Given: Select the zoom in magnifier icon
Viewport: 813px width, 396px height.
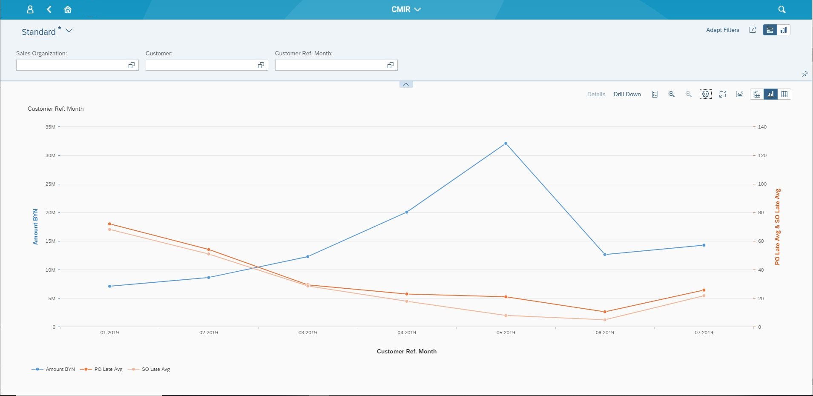Looking at the screenshot, I should pyautogui.click(x=671, y=94).
